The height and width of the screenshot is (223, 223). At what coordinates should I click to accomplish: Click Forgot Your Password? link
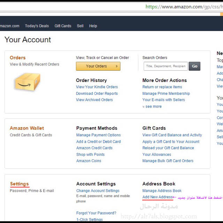(x=96, y=213)
